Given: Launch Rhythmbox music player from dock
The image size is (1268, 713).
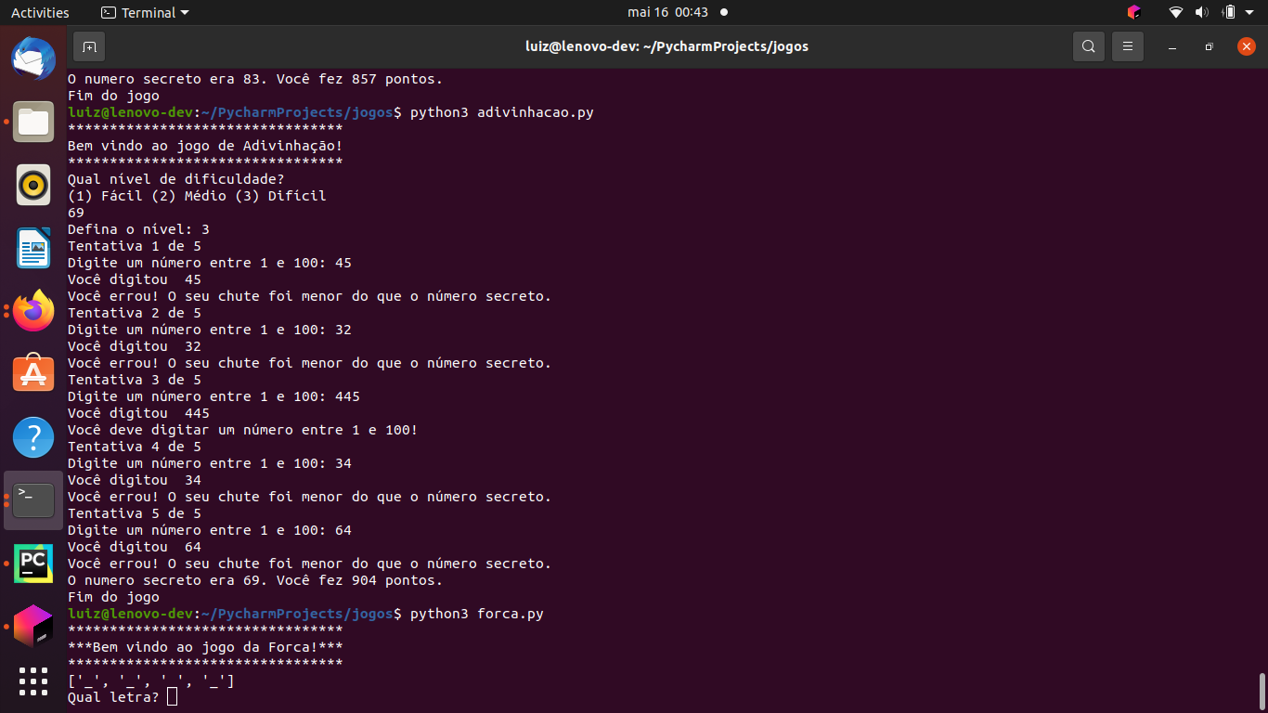Looking at the screenshot, I should [x=33, y=185].
